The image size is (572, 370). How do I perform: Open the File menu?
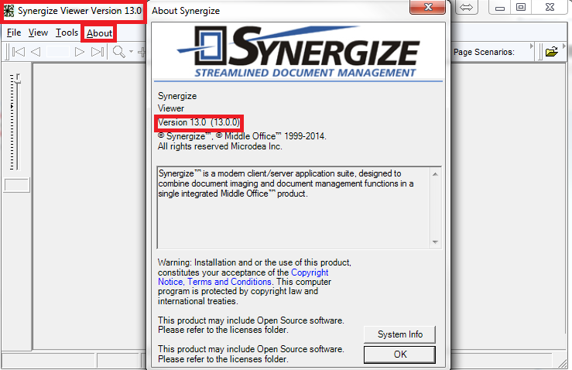(x=14, y=33)
